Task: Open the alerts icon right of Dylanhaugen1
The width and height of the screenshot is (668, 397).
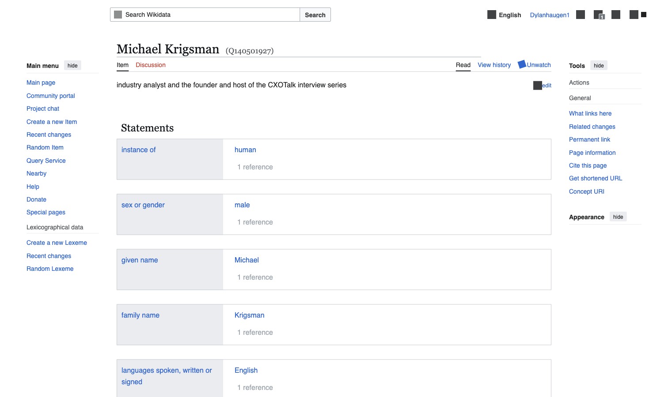Action: (581, 15)
